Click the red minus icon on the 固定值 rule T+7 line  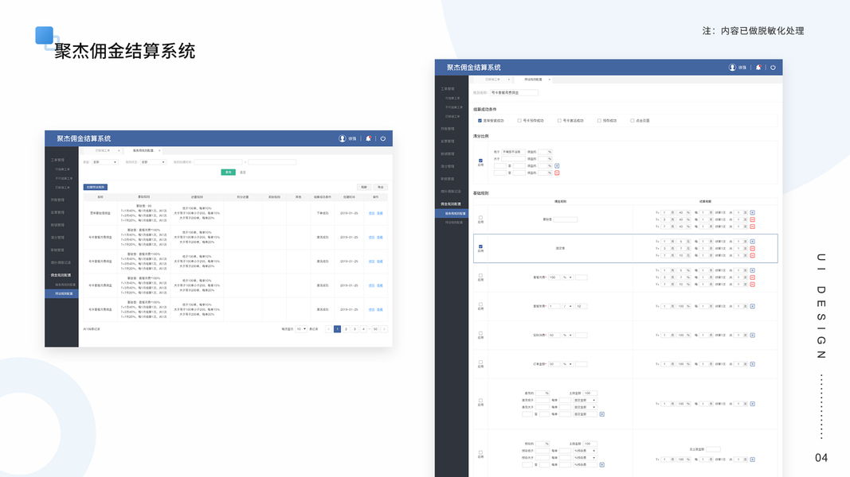pos(753,256)
